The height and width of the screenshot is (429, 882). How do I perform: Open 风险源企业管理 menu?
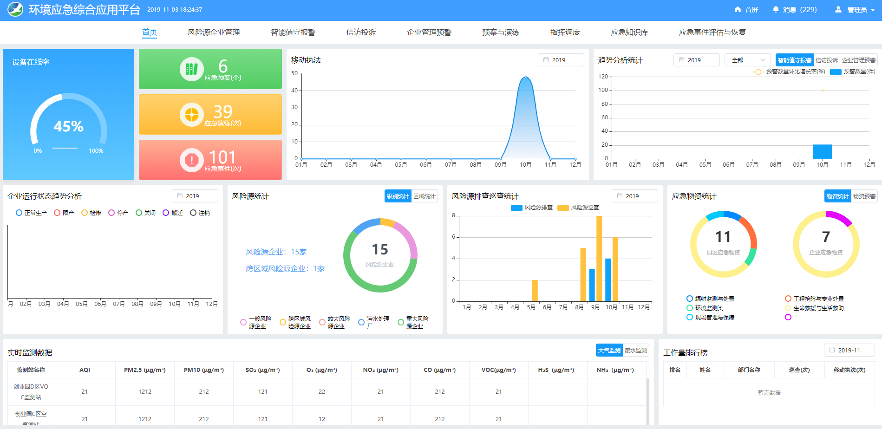point(214,32)
